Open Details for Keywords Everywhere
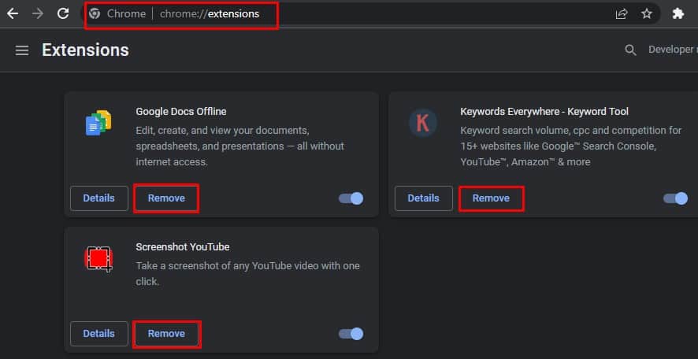The image size is (698, 359). (423, 198)
